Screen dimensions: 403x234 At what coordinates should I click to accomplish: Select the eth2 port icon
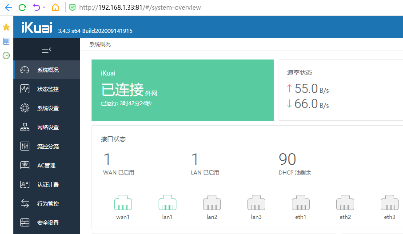345,202
